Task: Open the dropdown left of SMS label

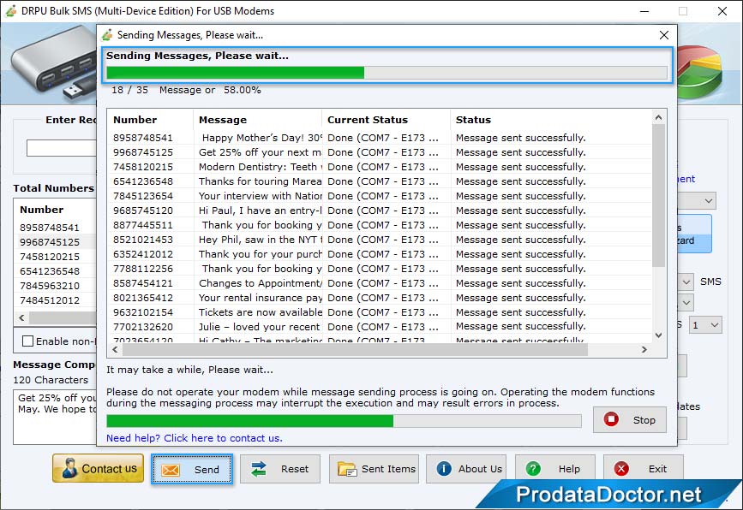Action: point(686,282)
